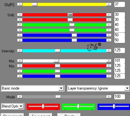
Task: Click right arrow of Qty[R] yellow slider
Action: (109, 4)
